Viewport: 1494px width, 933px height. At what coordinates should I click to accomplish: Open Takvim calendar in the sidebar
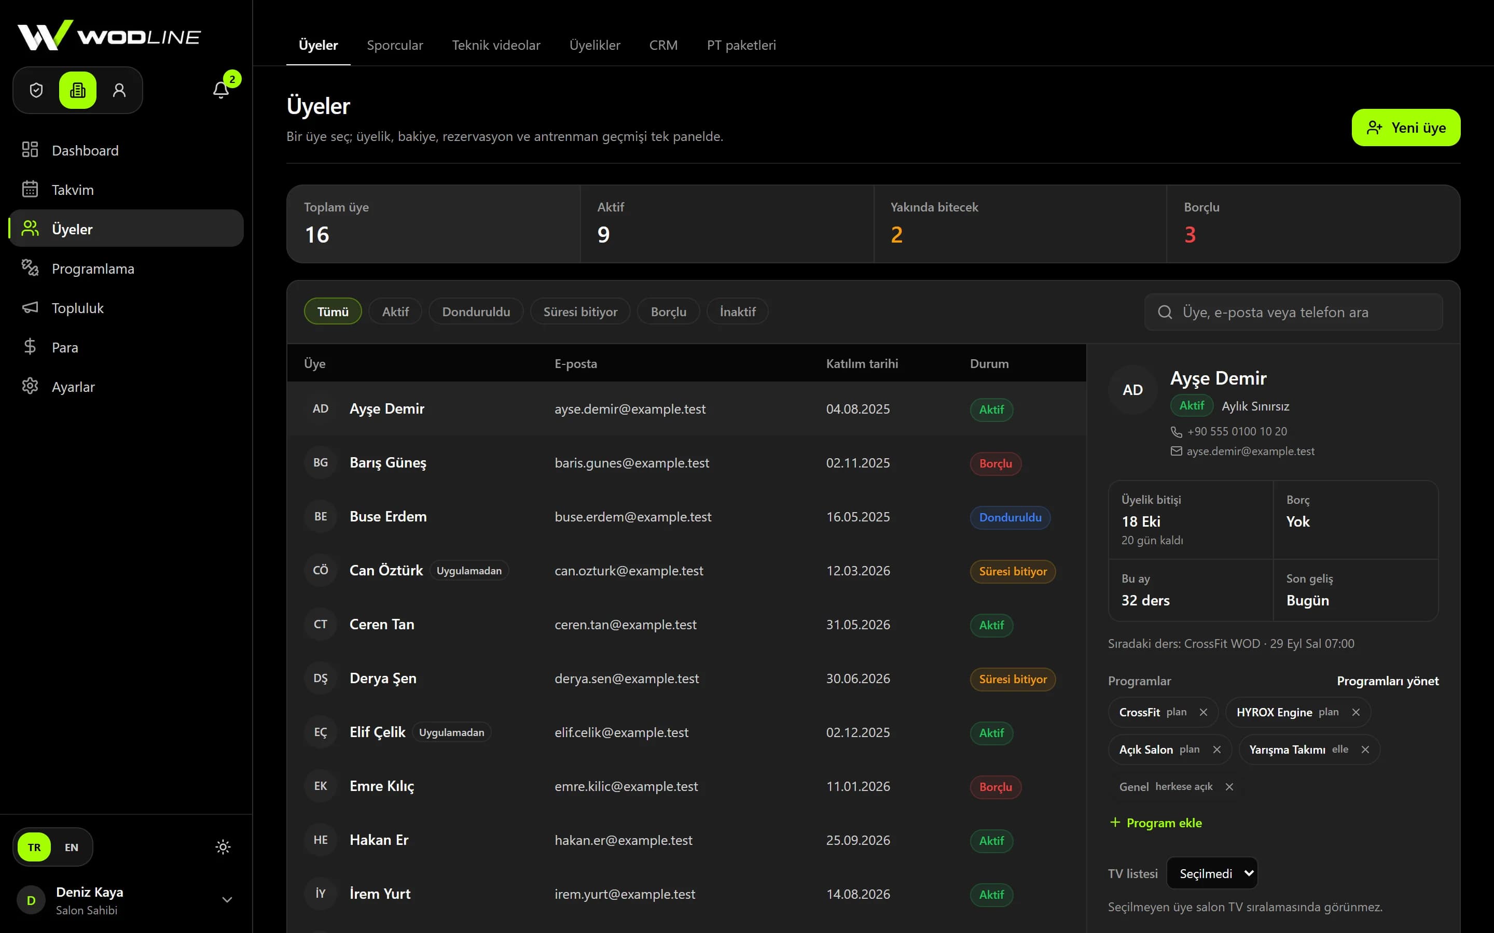(126, 189)
